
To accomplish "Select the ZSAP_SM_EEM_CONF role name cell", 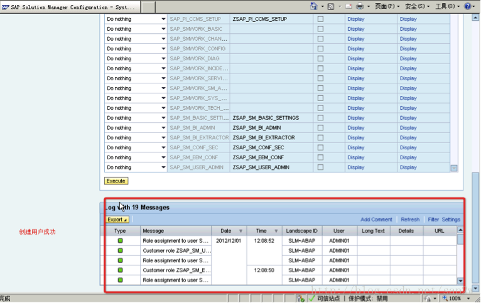I will (x=271, y=157).
